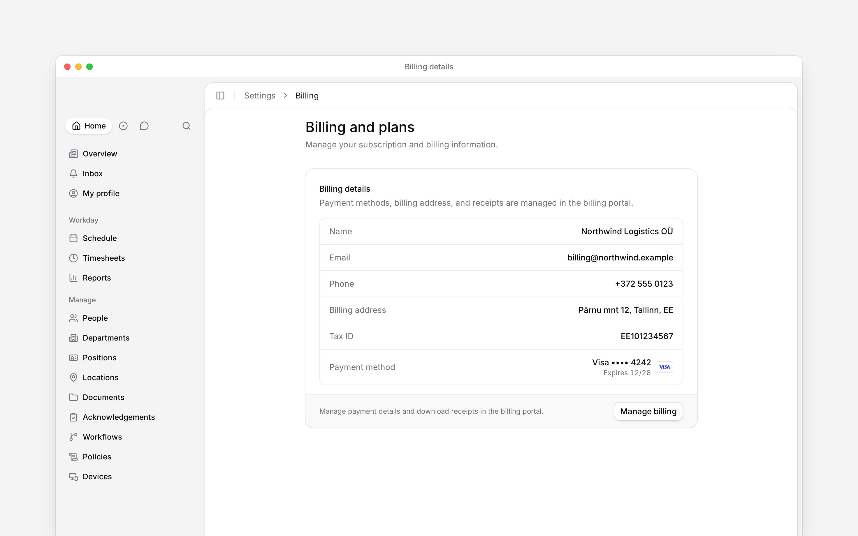The height and width of the screenshot is (536, 858).
Task: Open the Home tab
Action: (x=89, y=126)
